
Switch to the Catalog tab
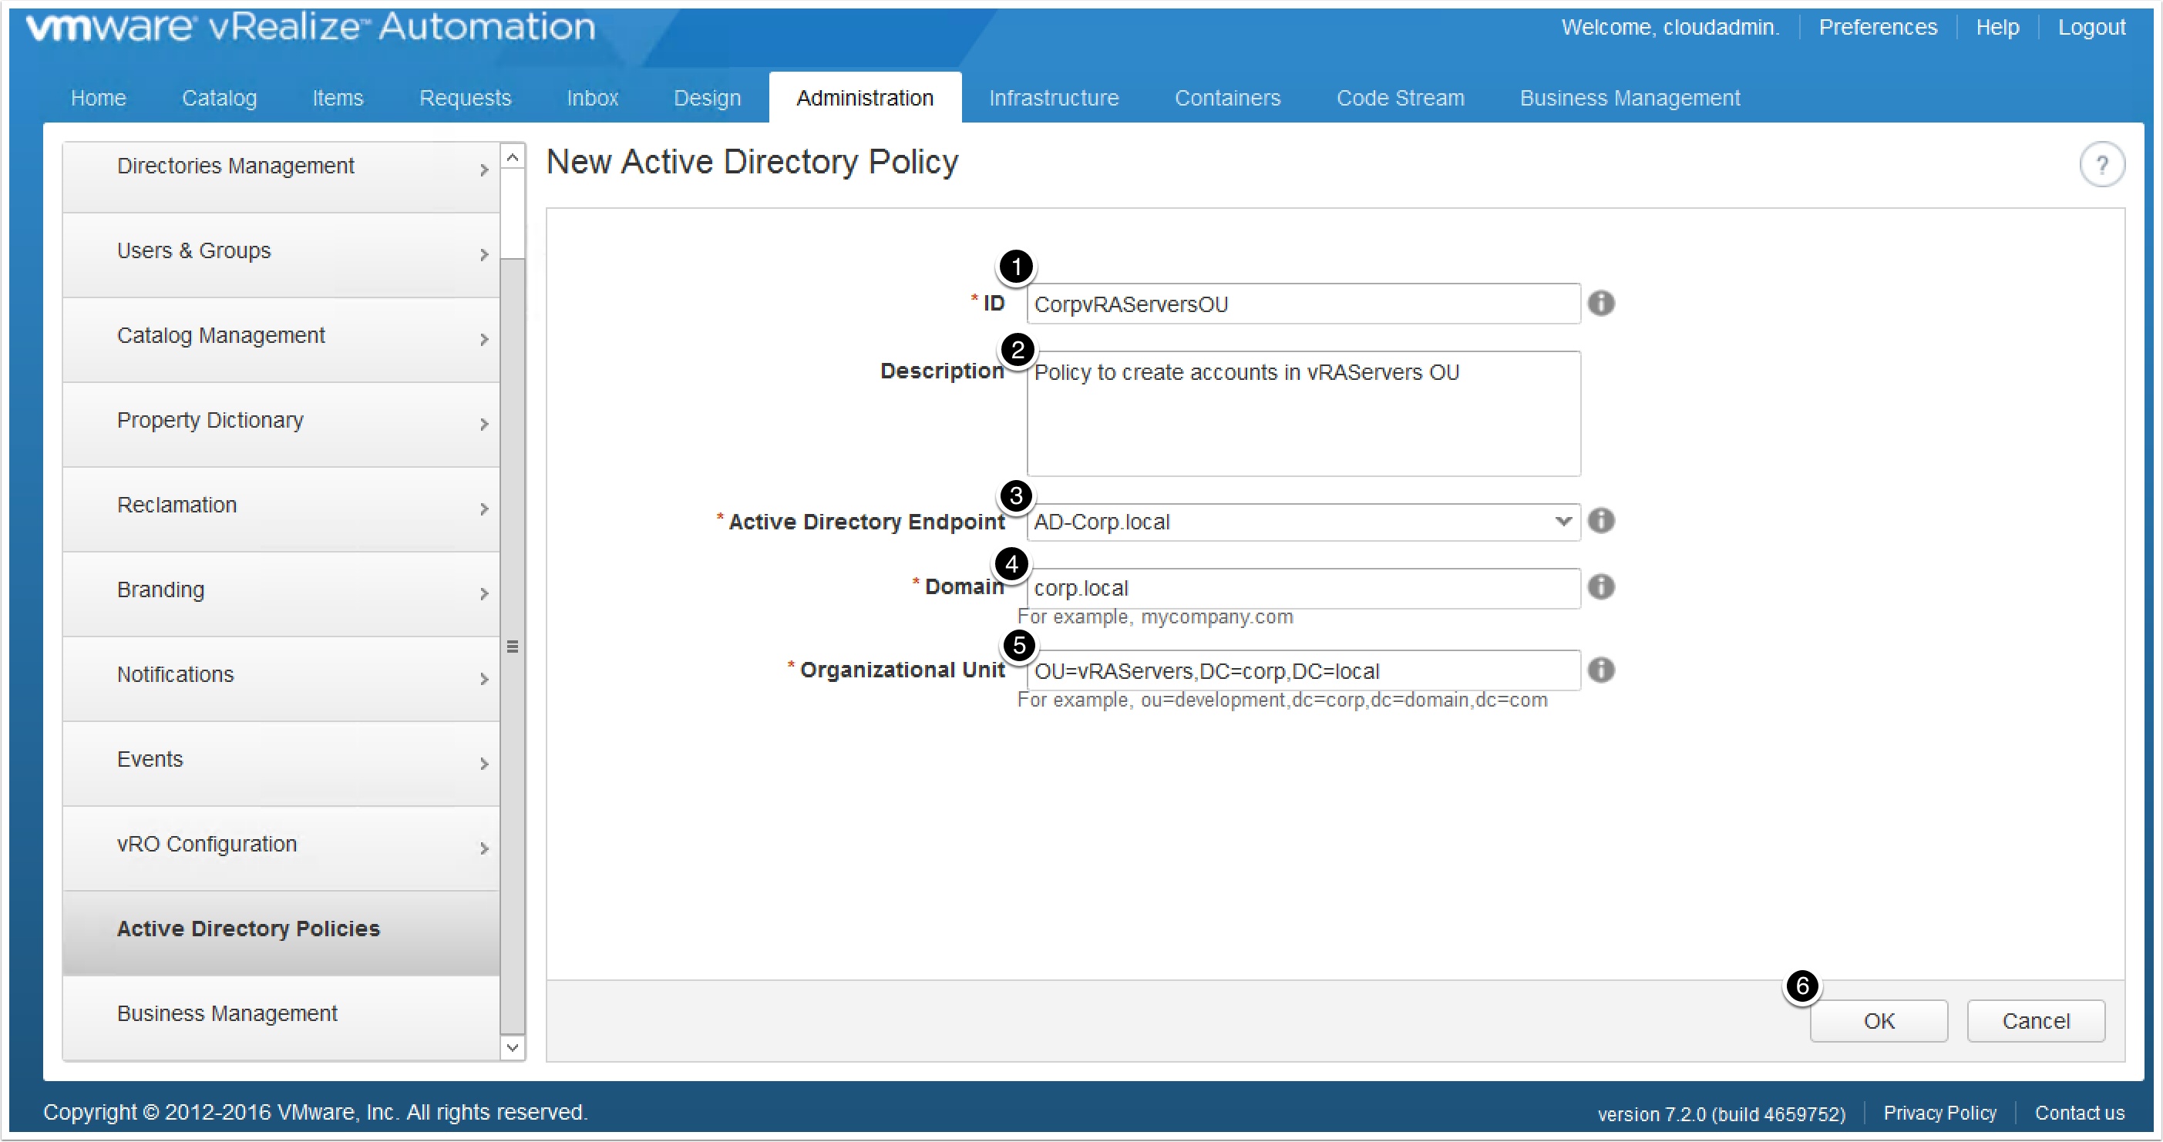click(219, 98)
